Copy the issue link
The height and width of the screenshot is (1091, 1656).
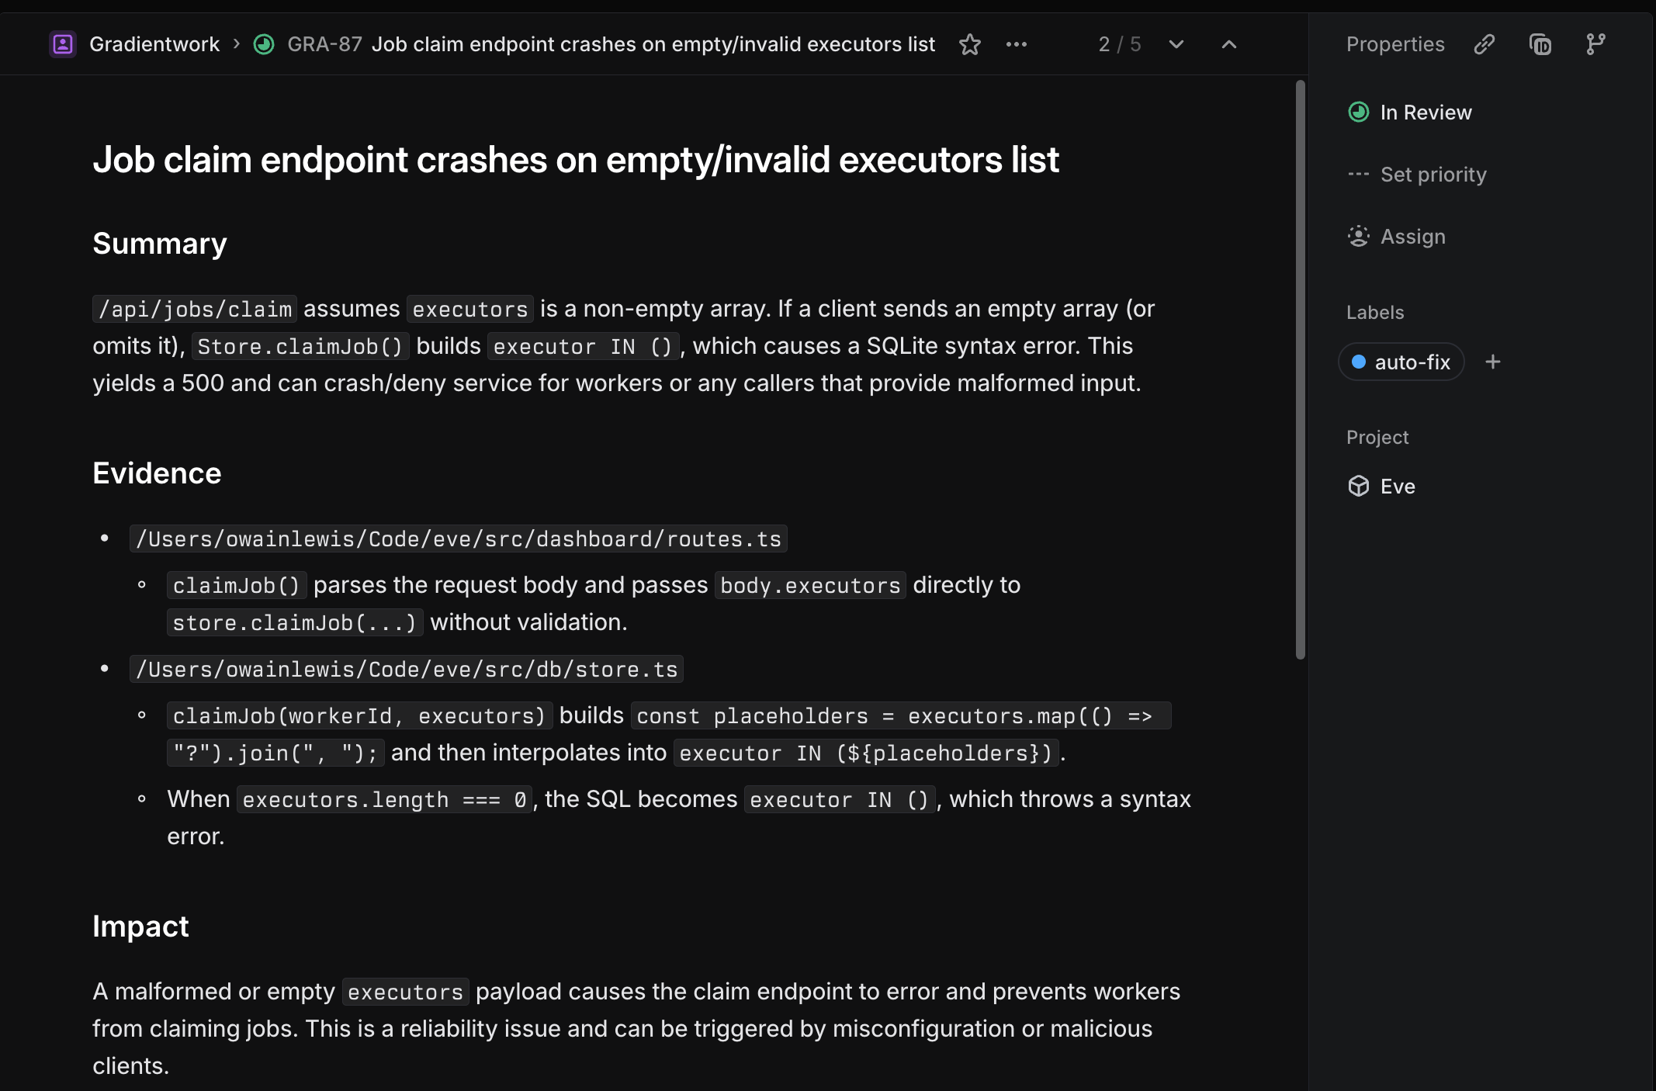[x=1484, y=44]
